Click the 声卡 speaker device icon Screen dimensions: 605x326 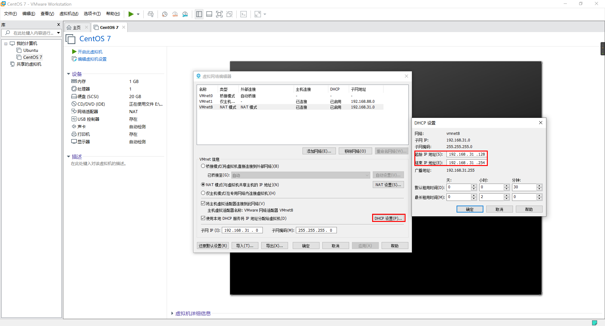tap(74, 127)
